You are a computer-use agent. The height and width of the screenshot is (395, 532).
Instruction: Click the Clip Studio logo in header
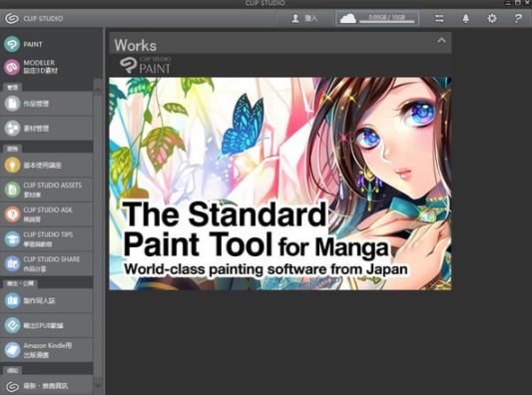pyautogui.click(x=12, y=18)
